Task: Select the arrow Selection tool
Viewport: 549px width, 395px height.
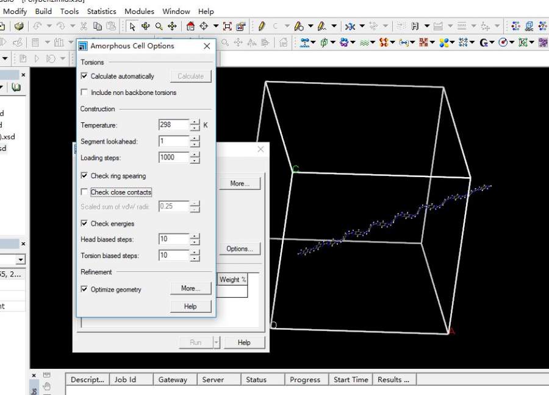Action: (132, 26)
